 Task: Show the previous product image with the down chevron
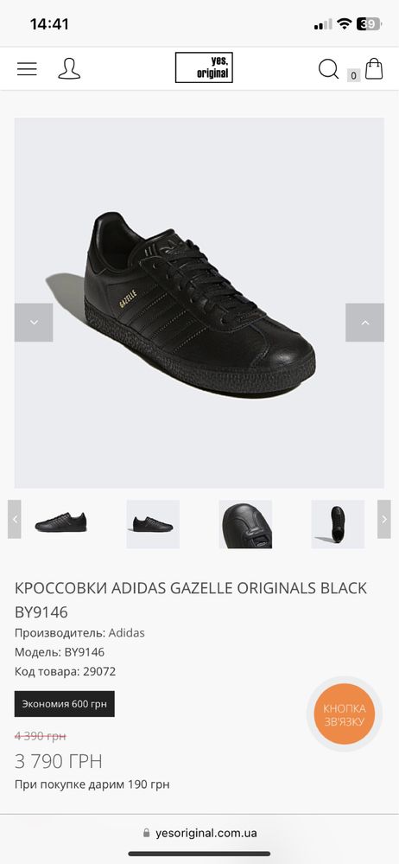tap(34, 323)
